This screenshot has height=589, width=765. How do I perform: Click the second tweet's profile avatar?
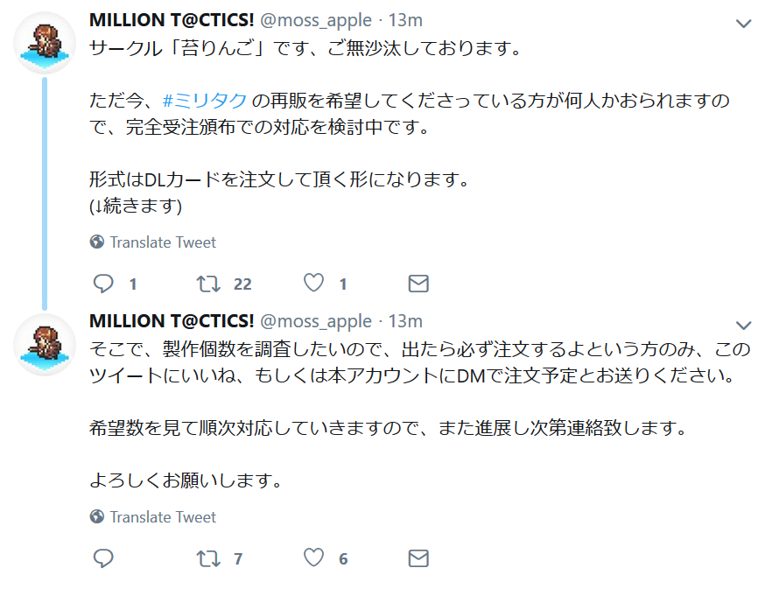pos(45,344)
